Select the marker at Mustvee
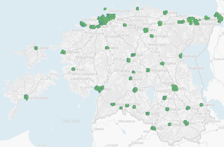Screen dimensions: 224x147 point(181,56)
